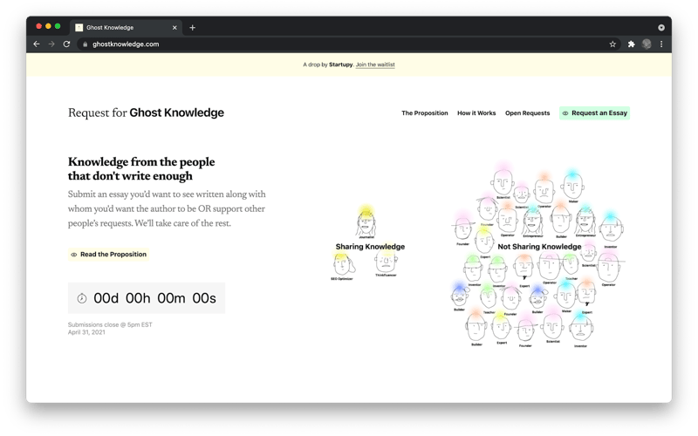Click the countdown timer clock icon
This screenshot has height=436, width=698.
point(82,298)
